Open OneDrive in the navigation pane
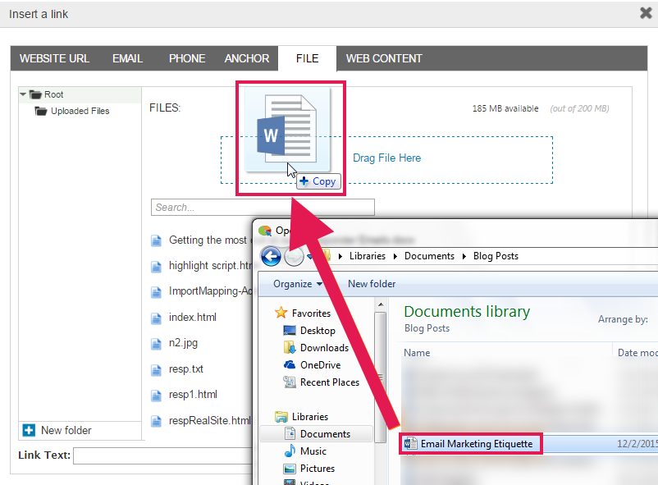658x485 pixels. coord(320,365)
